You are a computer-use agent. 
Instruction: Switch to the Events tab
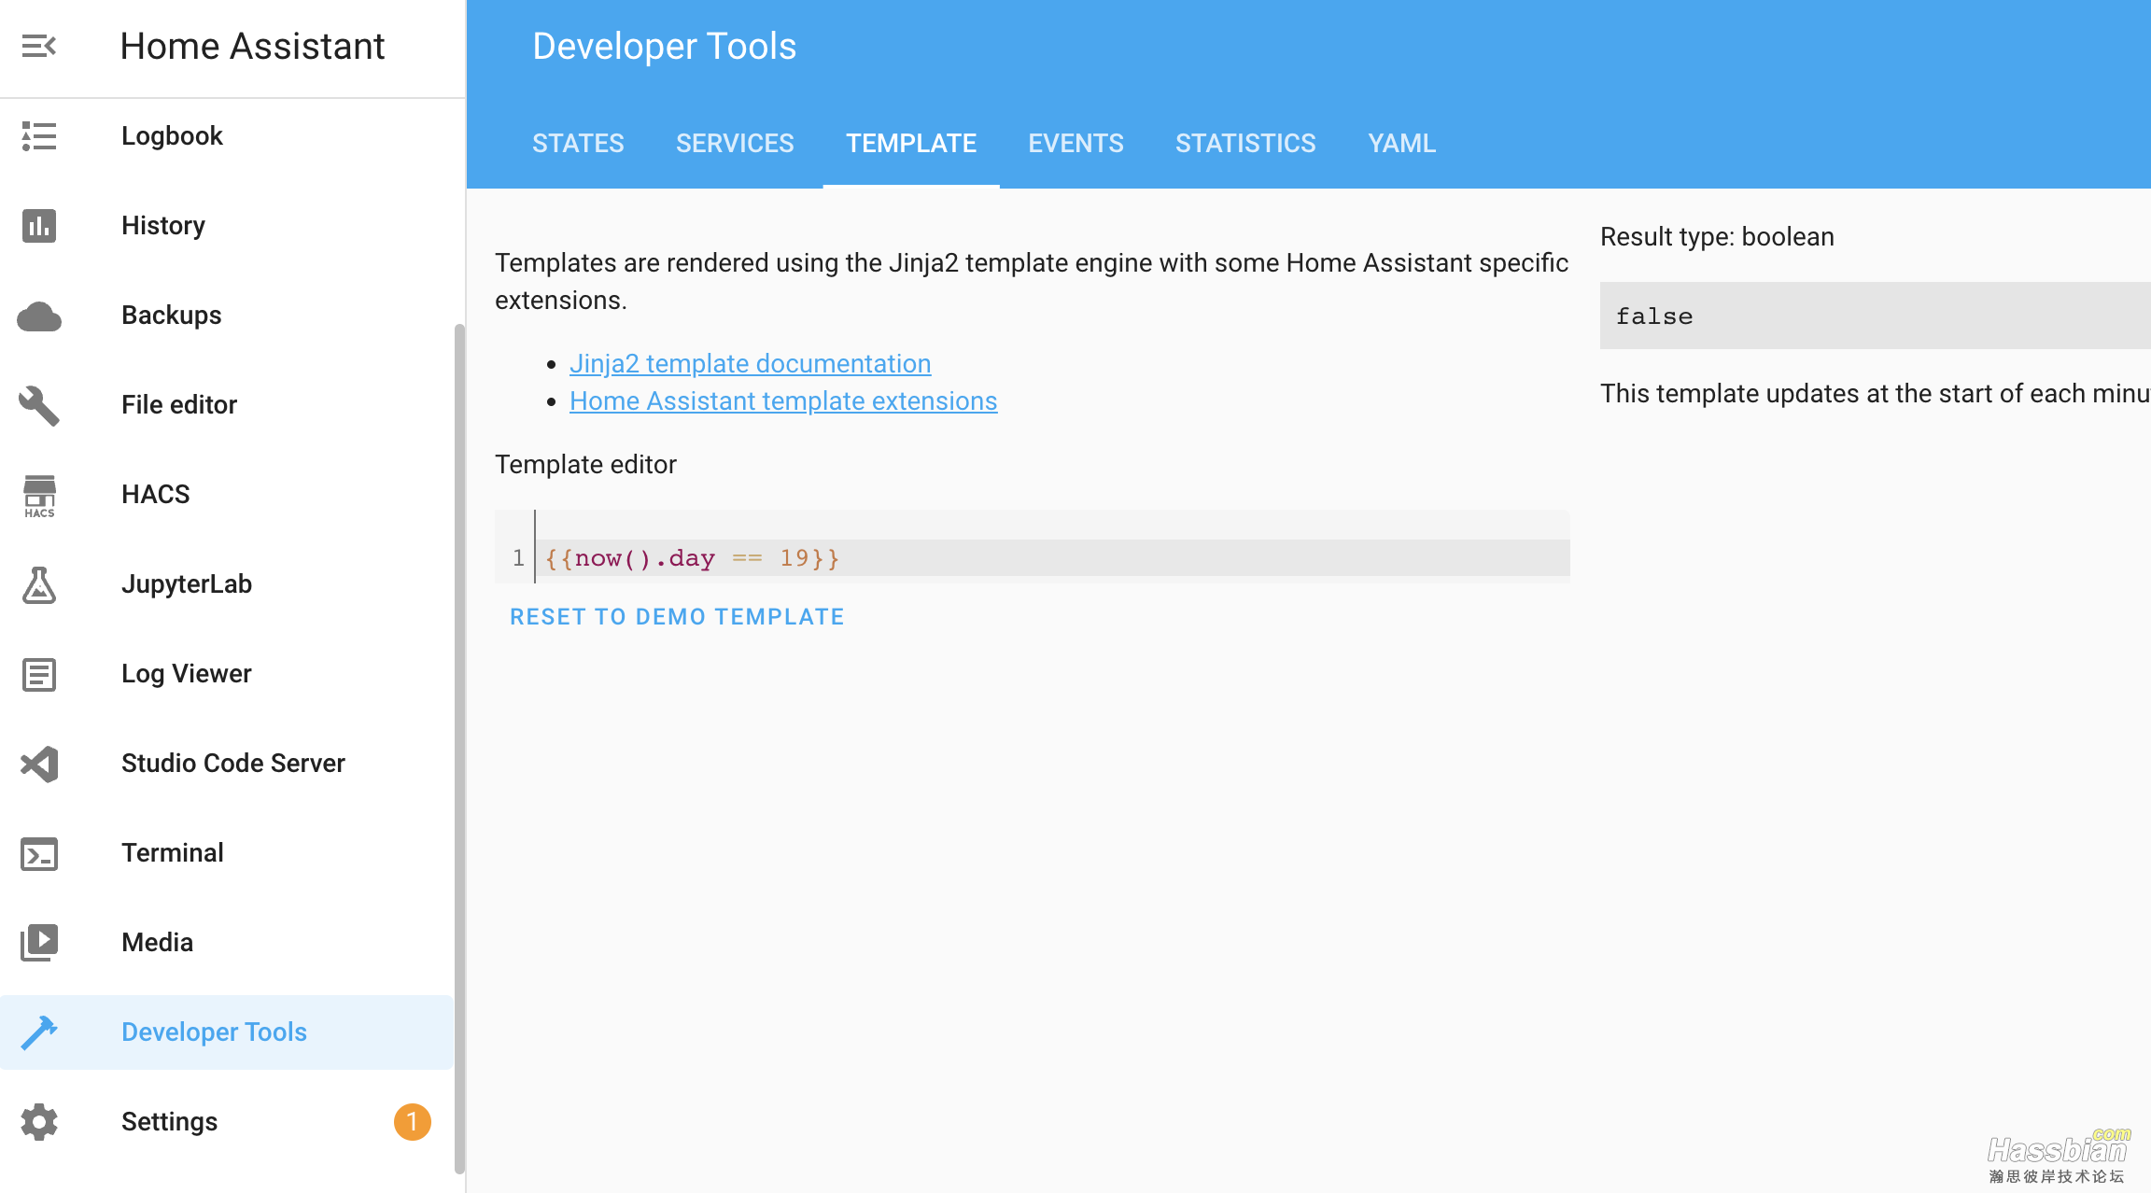[x=1075, y=144]
